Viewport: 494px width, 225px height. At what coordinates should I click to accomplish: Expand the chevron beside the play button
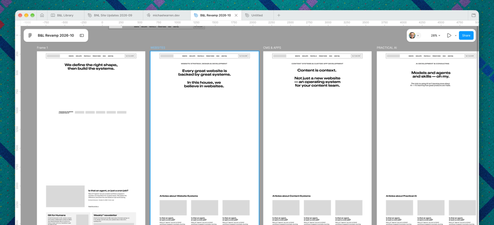coord(456,35)
